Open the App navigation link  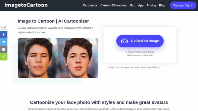click(x=141, y=6)
